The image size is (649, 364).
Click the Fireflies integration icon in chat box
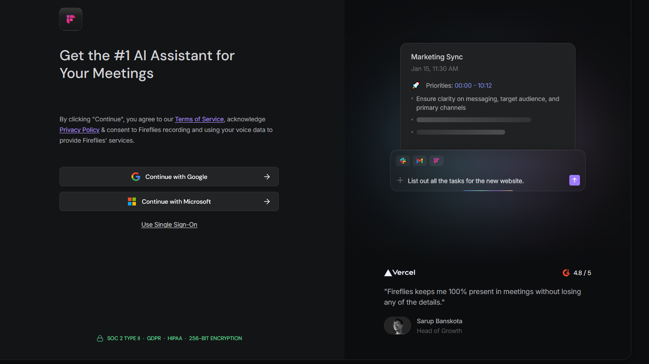click(x=437, y=161)
